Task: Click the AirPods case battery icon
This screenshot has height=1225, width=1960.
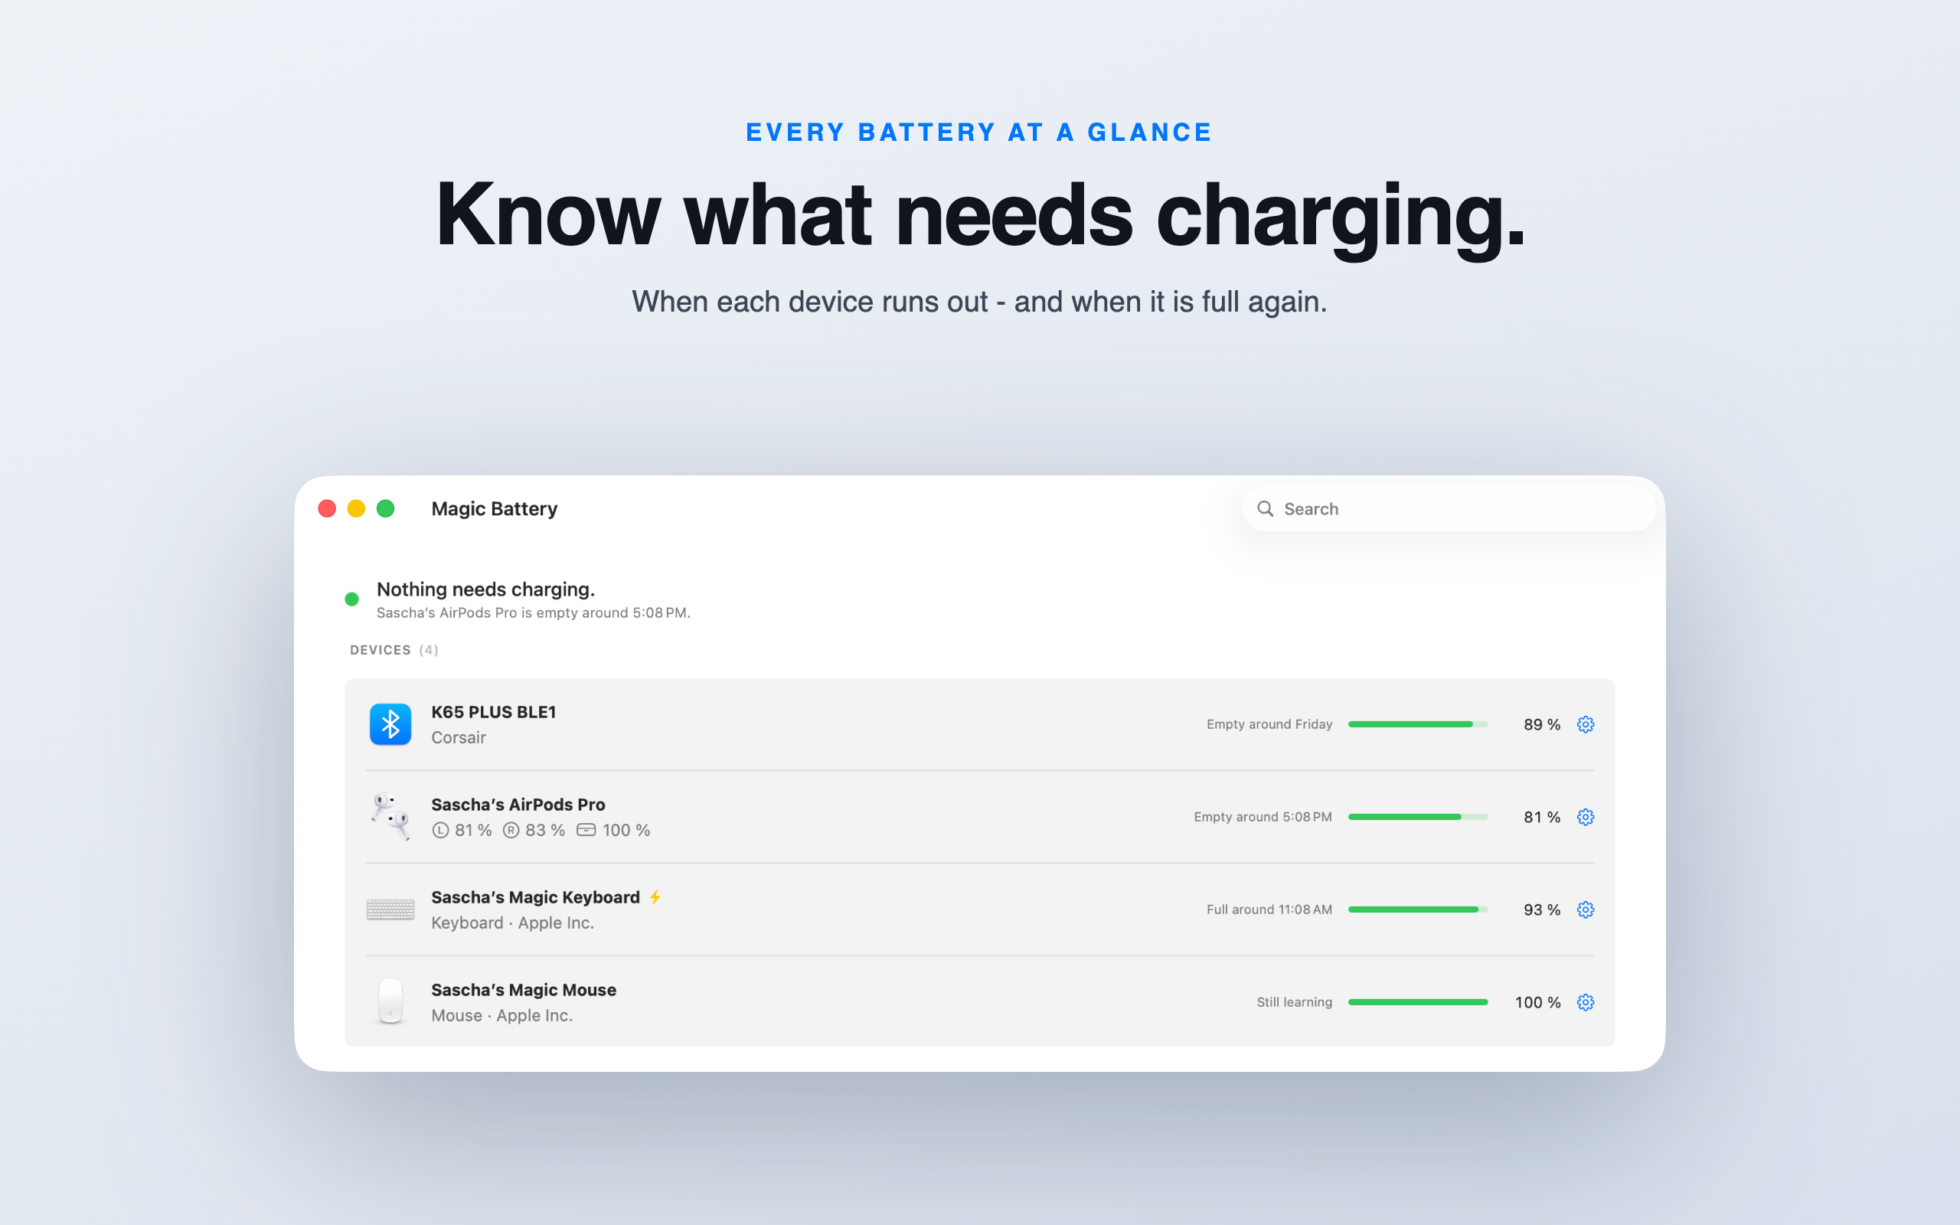Action: pos(586,831)
